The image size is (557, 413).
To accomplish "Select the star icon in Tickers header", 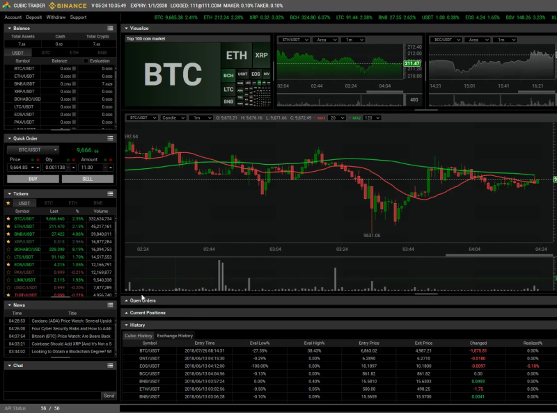I will pos(8,202).
